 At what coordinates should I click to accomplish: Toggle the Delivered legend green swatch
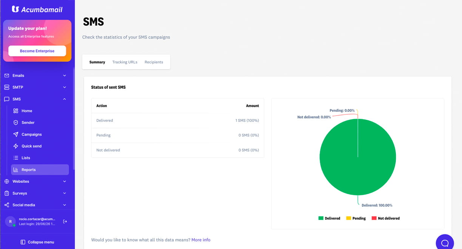pos(321,218)
